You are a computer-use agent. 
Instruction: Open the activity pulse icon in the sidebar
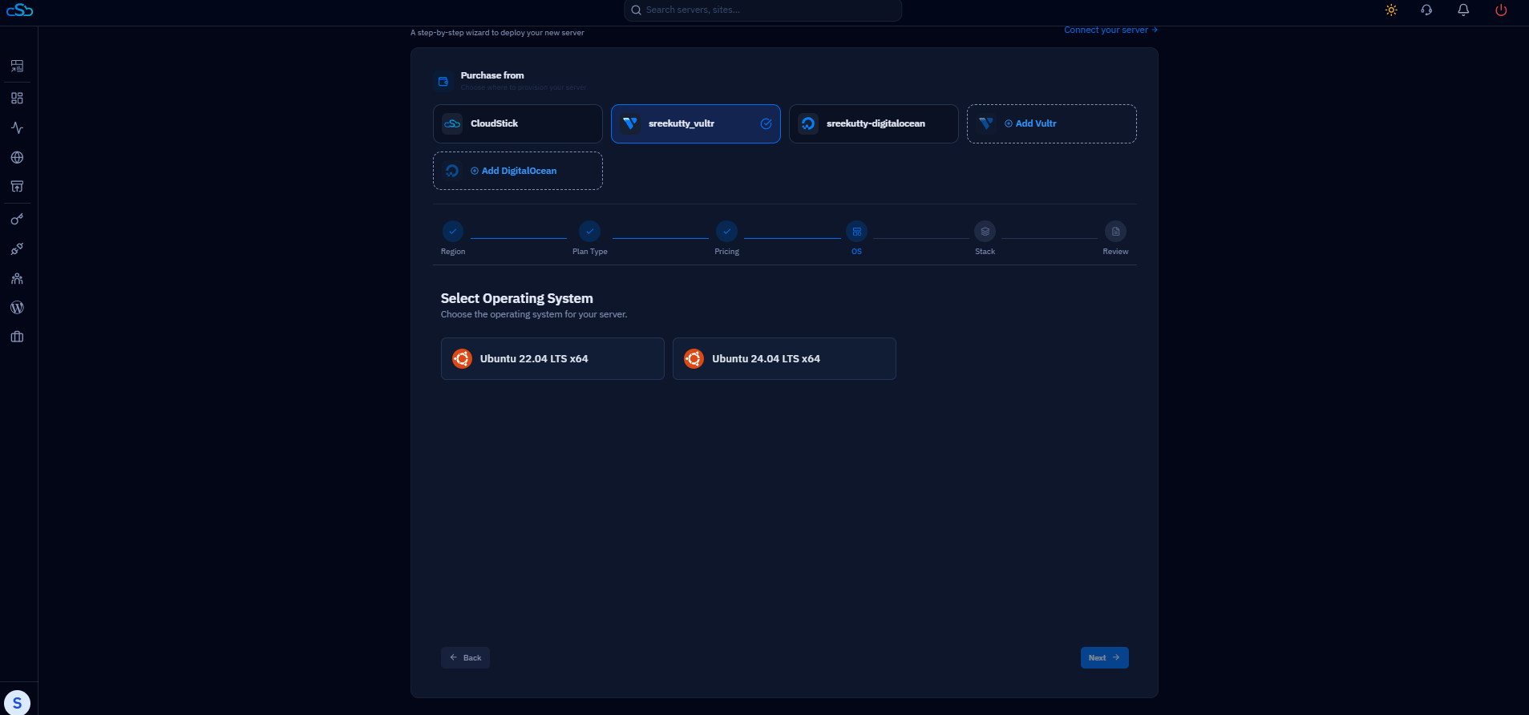point(17,128)
